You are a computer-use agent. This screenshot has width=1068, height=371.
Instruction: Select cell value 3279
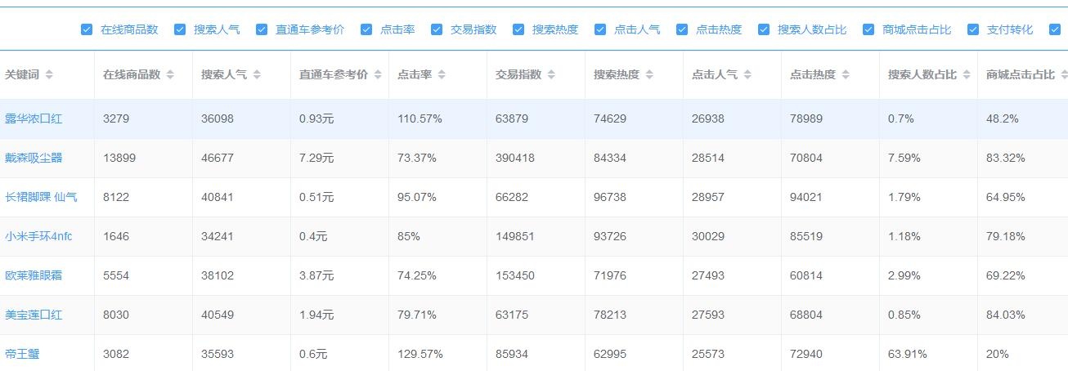(x=116, y=118)
